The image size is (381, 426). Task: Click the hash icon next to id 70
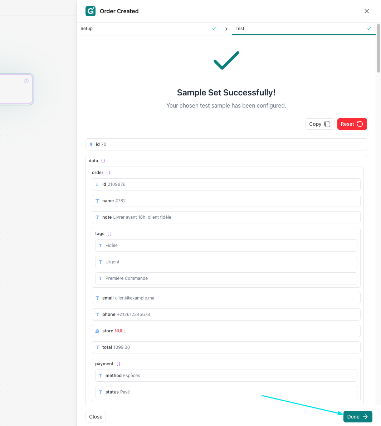[x=91, y=144]
